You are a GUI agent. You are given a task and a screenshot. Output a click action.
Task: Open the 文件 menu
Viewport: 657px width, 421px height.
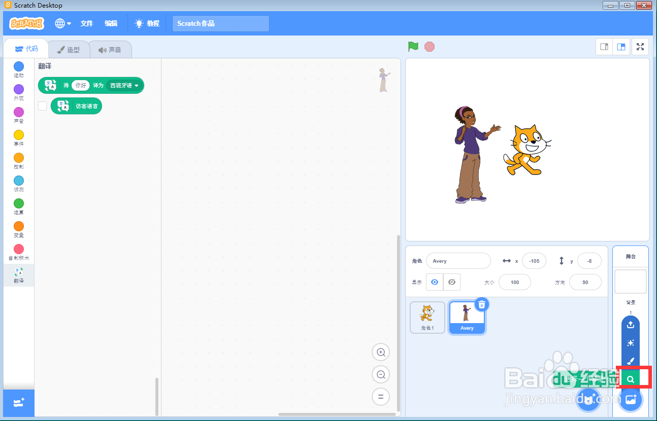pyautogui.click(x=87, y=23)
